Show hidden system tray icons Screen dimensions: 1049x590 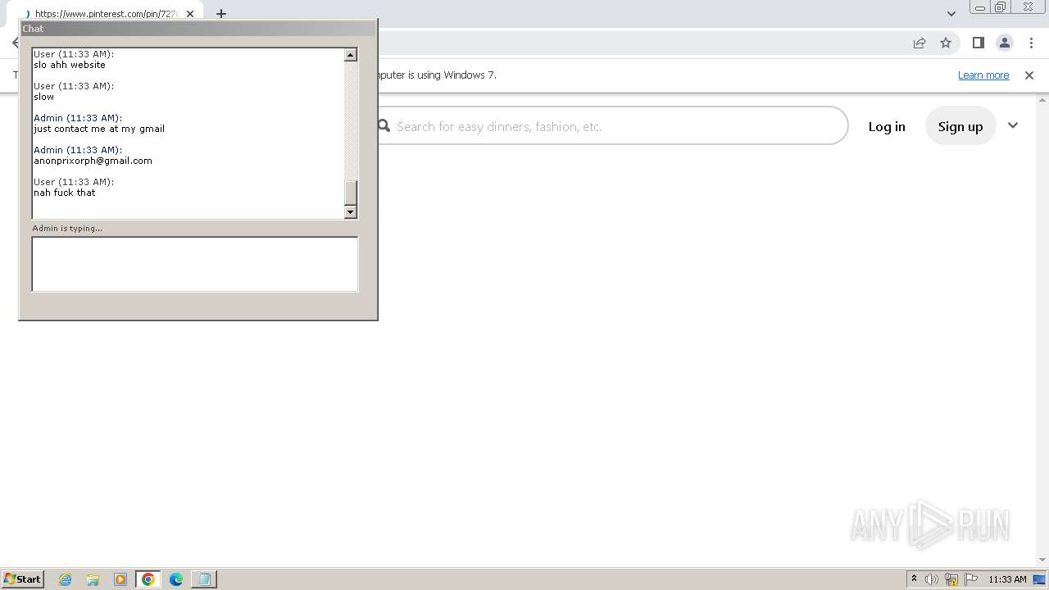pyautogui.click(x=914, y=579)
